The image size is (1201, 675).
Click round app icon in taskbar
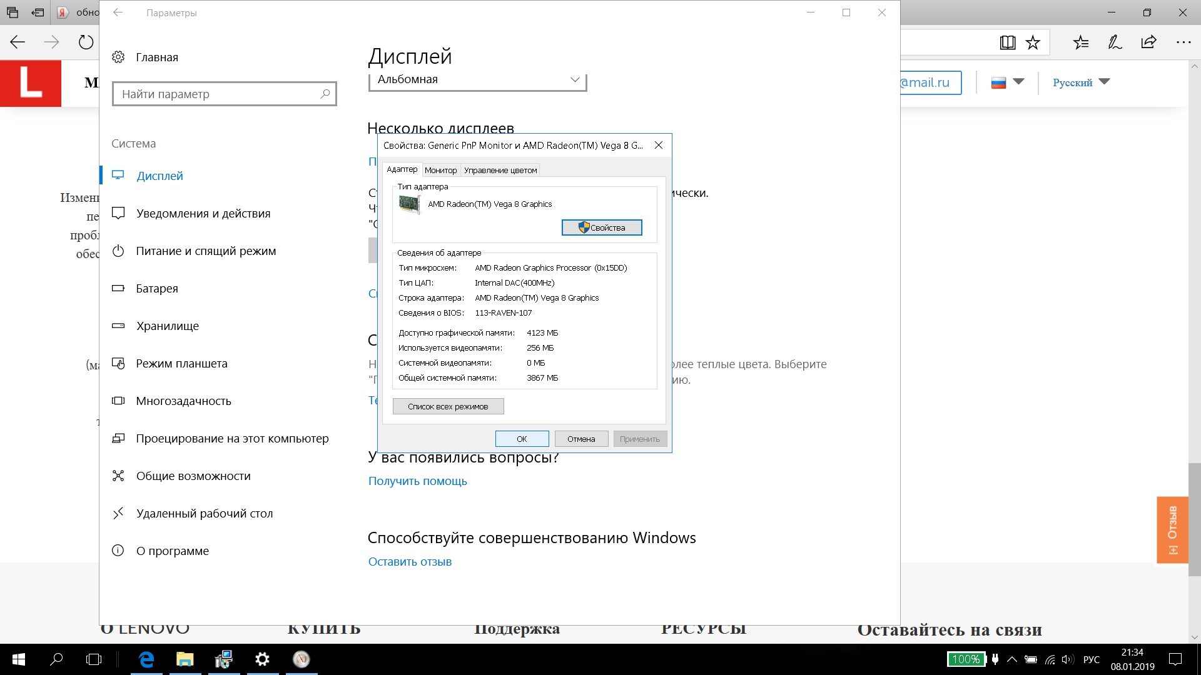302,659
